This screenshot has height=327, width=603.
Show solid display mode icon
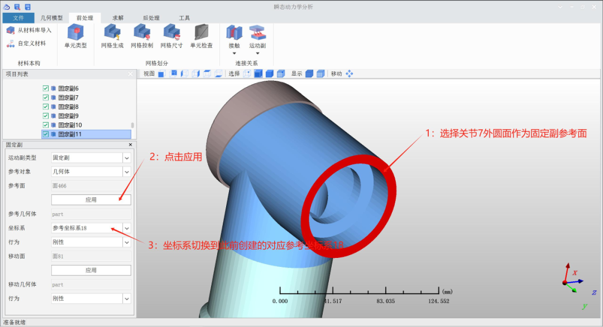[x=309, y=74]
